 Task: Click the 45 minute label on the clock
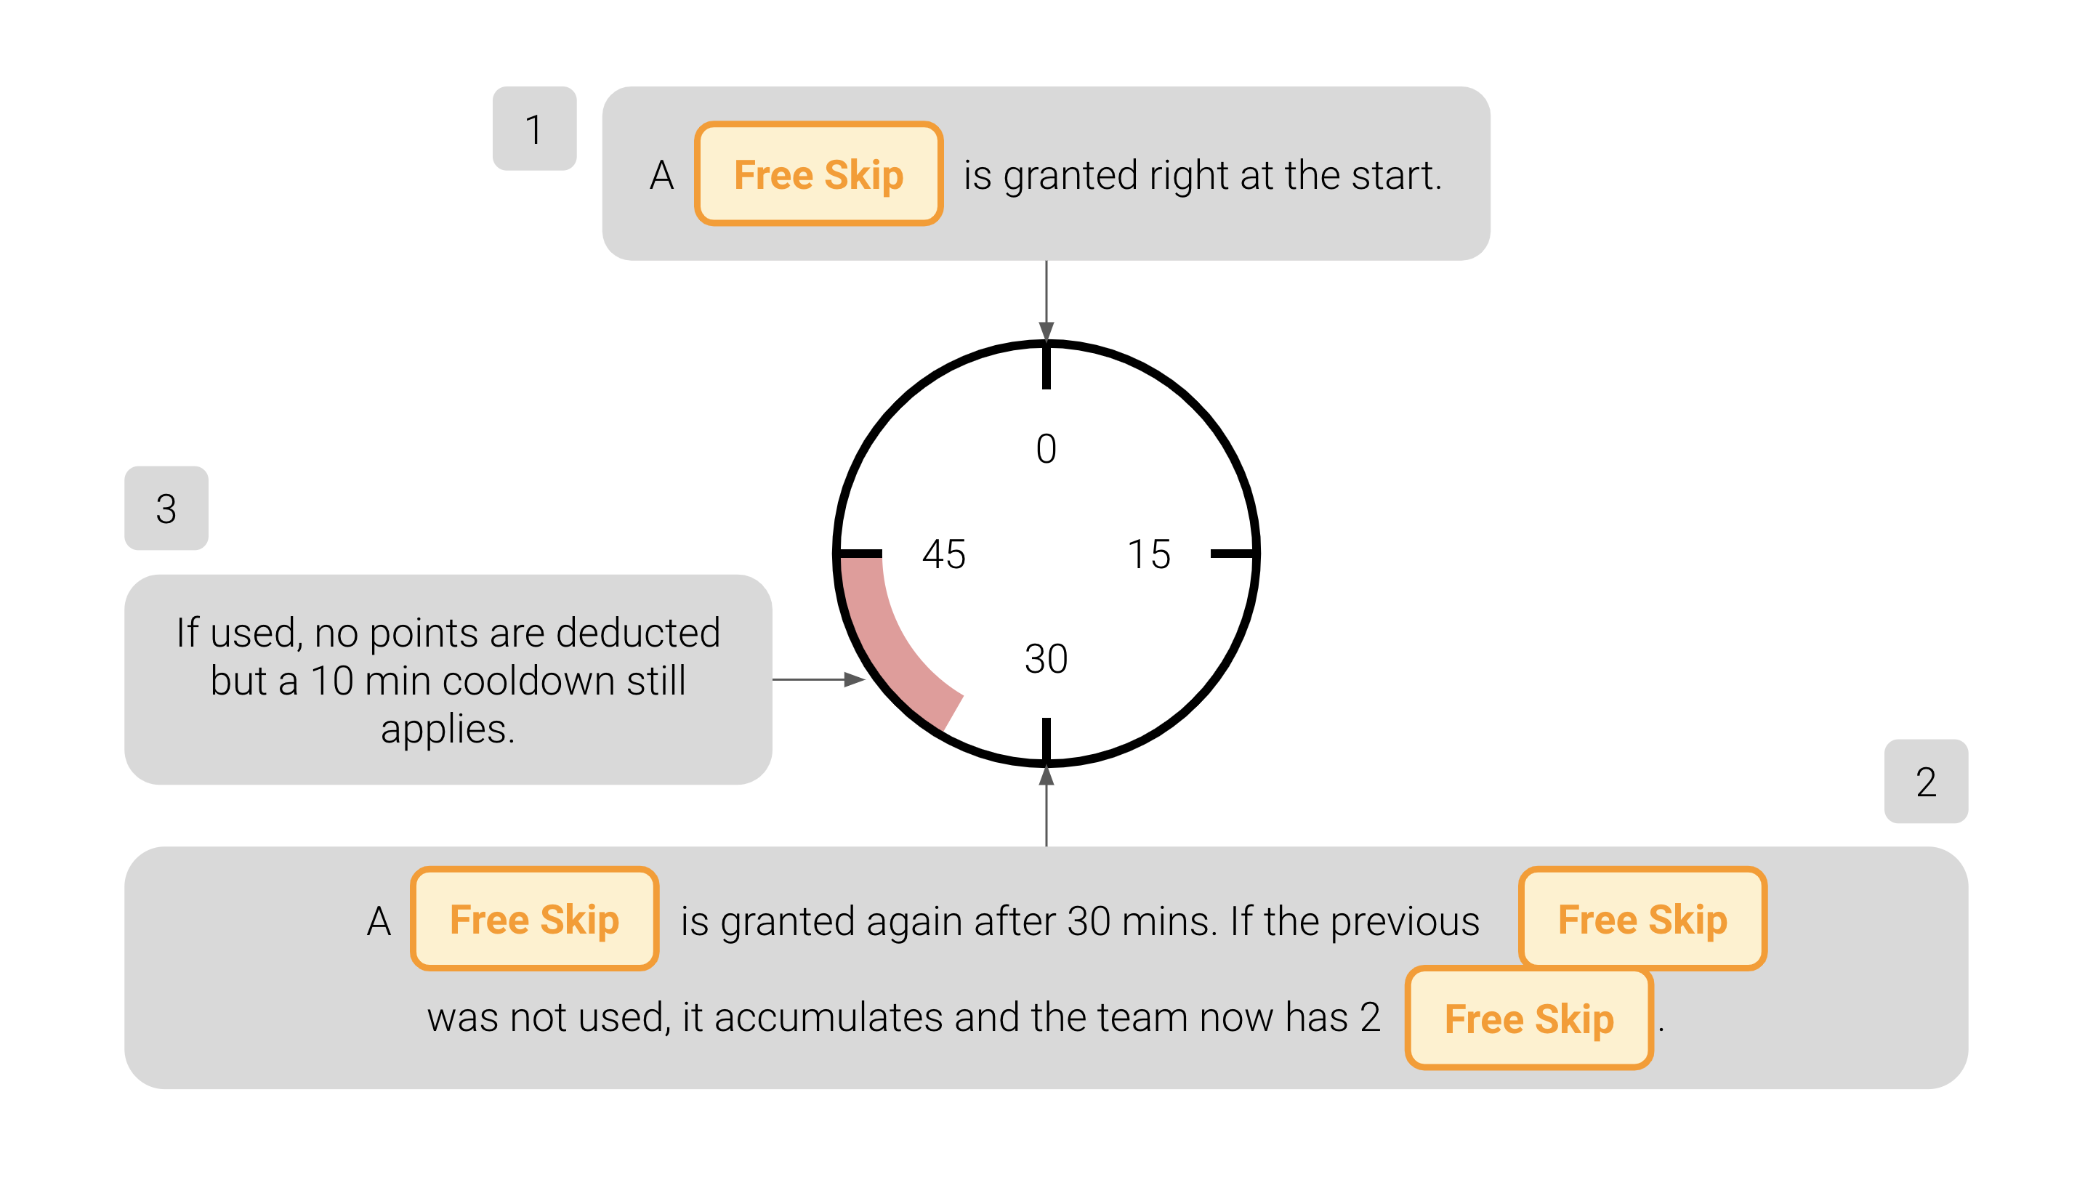tap(943, 554)
